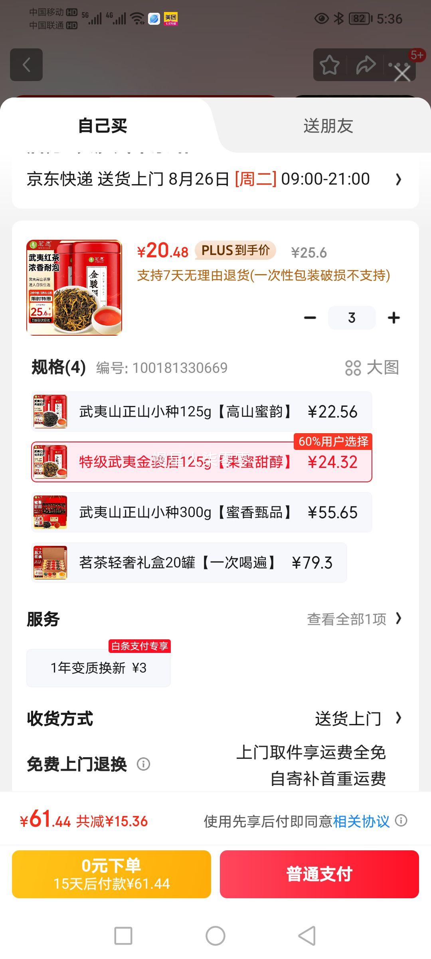The height and width of the screenshot is (959, 431).
Task: Decrease quantity with minus button
Action: point(310,318)
